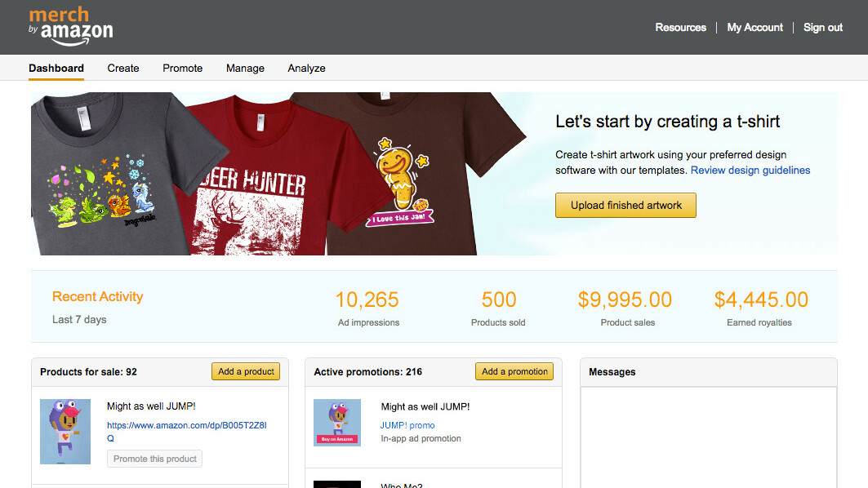This screenshot has width=868, height=488.
Task: Open the Manage tab
Action: tap(245, 68)
